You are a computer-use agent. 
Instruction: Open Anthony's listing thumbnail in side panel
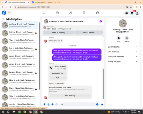(x=123, y=23)
